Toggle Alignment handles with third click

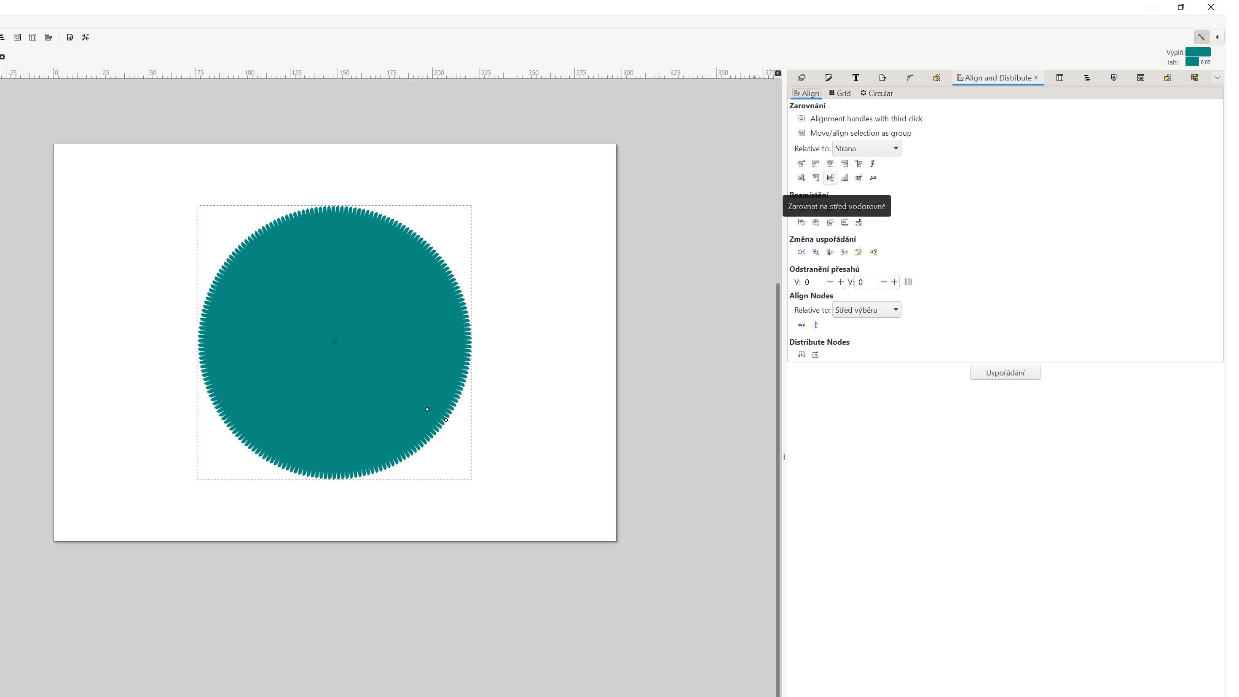(802, 119)
